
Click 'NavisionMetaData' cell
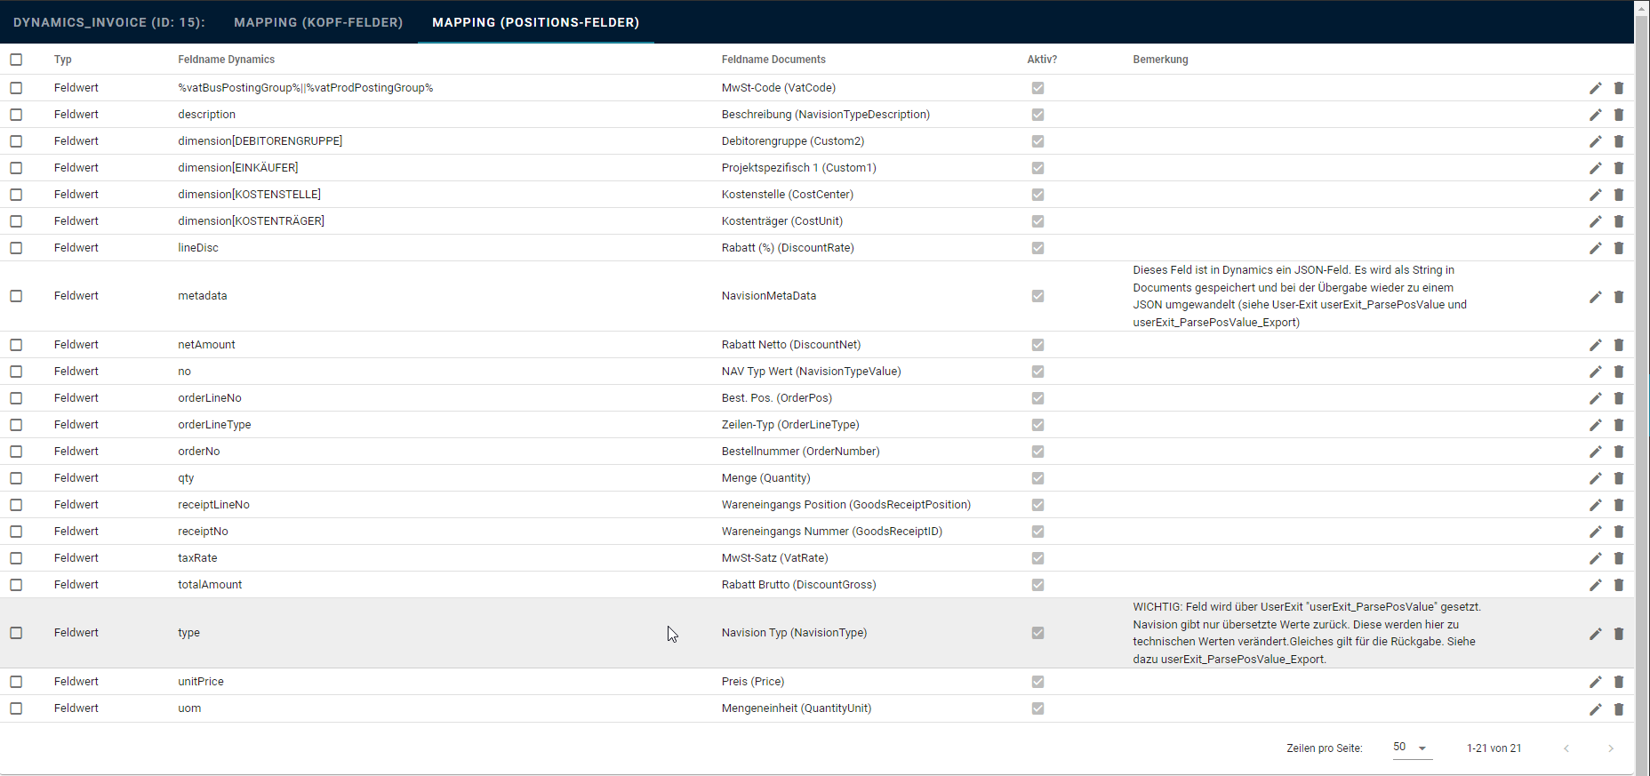pyautogui.click(x=769, y=296)
